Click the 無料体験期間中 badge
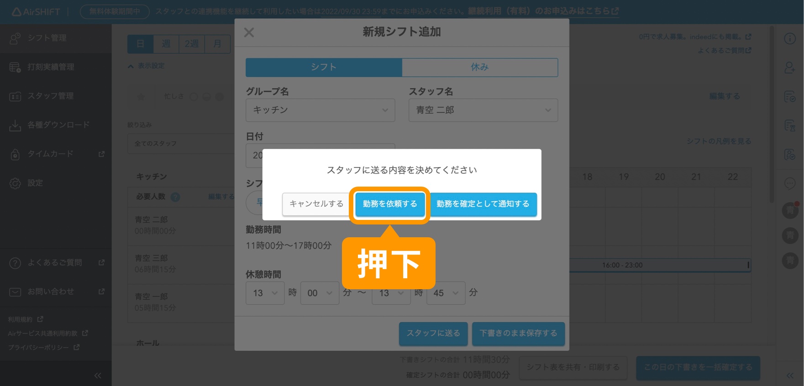The height and width of the screenshot is (386, 804). tap(115, 11)
